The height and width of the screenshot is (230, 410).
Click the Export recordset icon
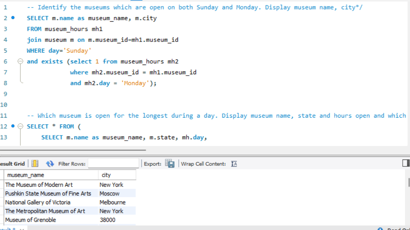pos(170,164)
